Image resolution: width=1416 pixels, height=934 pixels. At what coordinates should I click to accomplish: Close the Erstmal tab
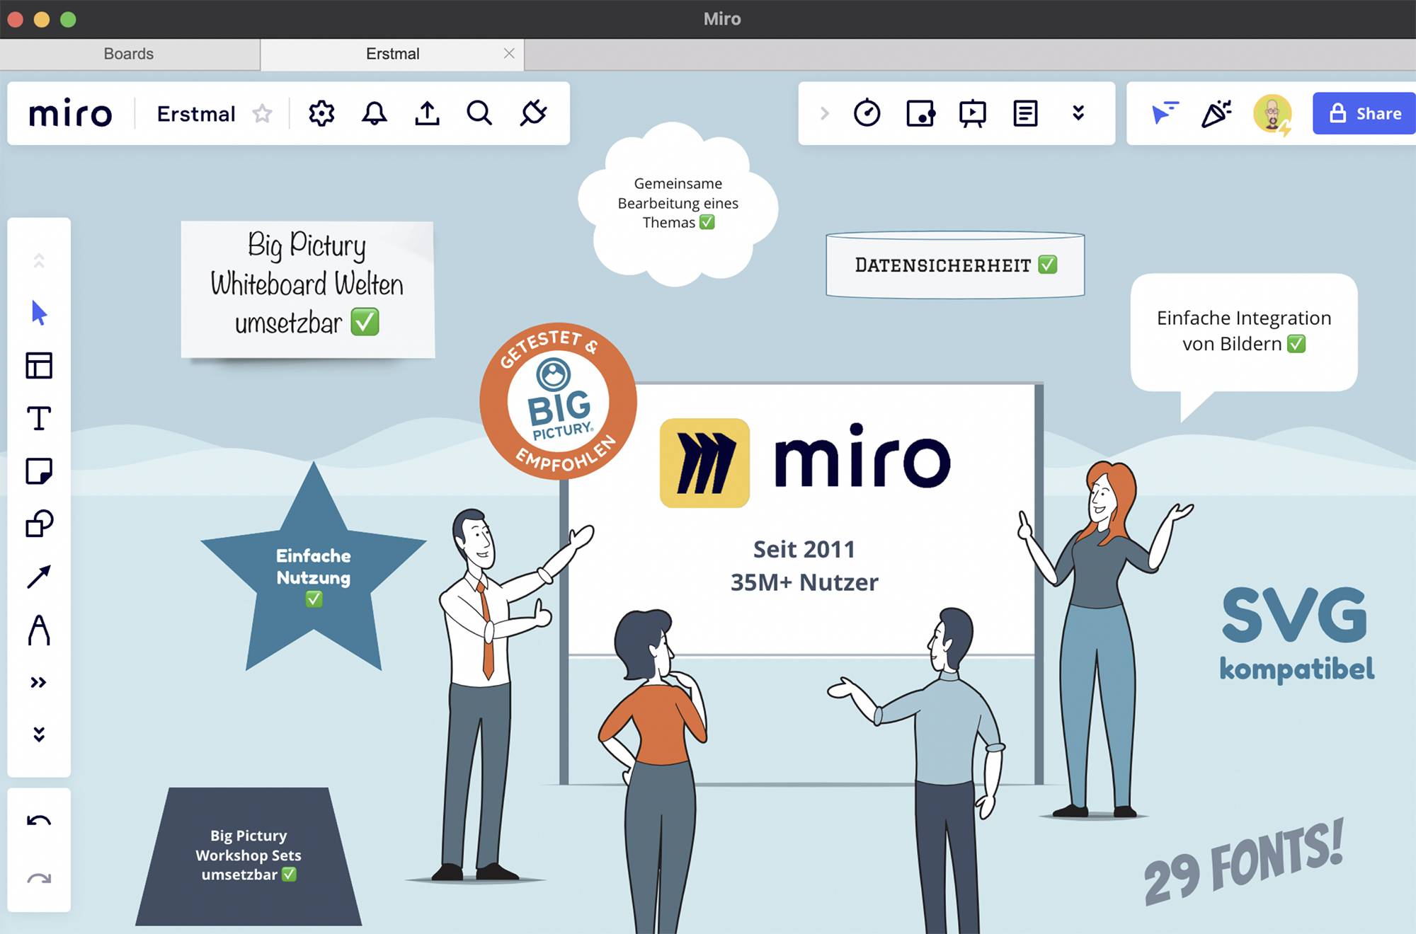coord(509,54)
